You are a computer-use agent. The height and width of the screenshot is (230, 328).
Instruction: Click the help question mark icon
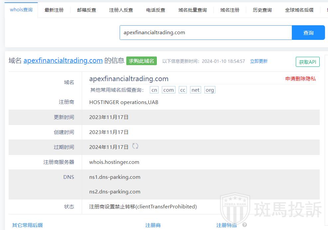click(245, 225)
